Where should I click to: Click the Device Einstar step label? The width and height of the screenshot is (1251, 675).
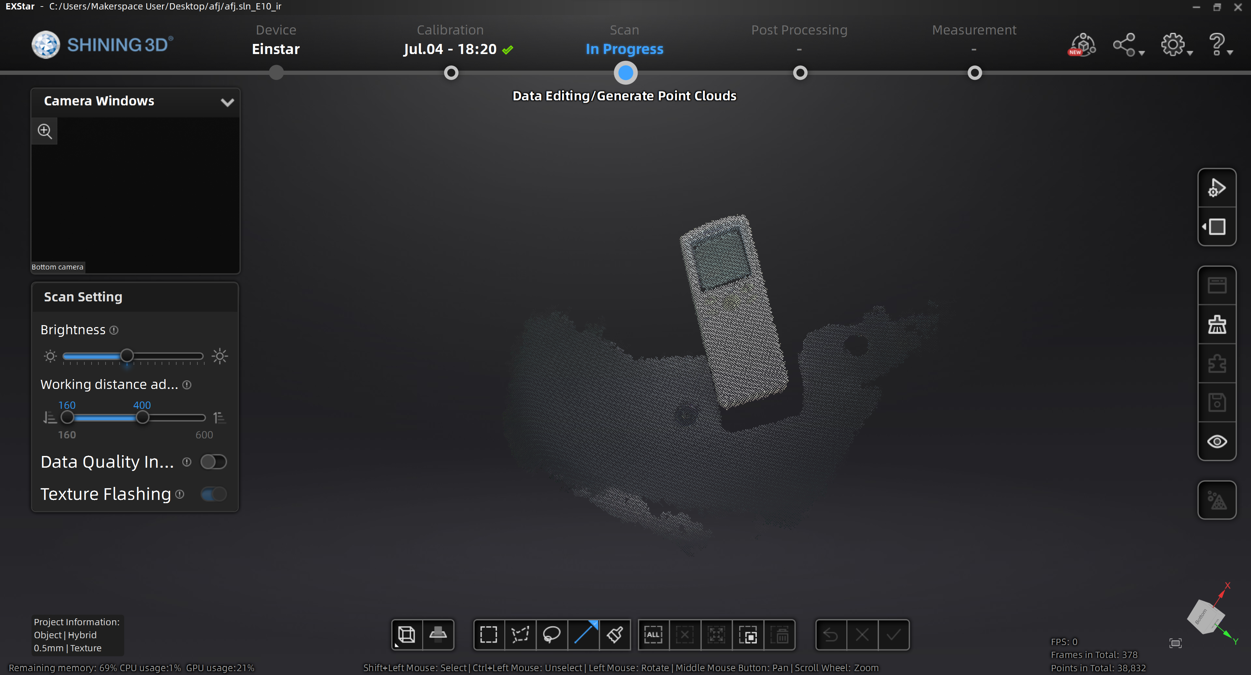pyautogui.click(x=276, y=49)
